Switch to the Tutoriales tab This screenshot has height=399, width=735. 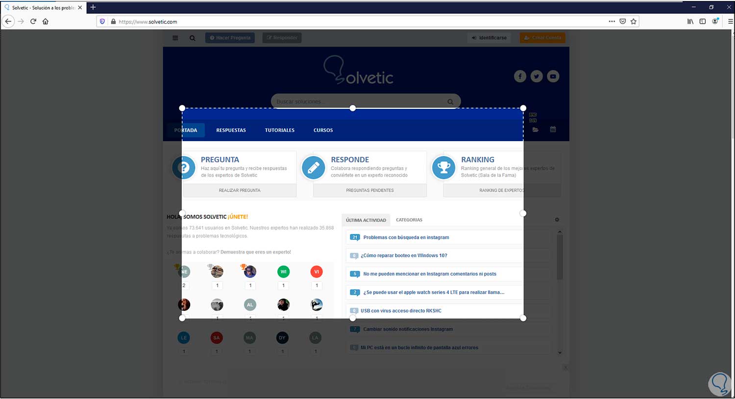pos(279,130)
